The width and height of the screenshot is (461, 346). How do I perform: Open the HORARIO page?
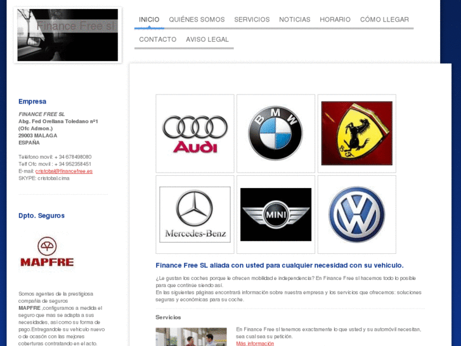(x=335, y=20)
